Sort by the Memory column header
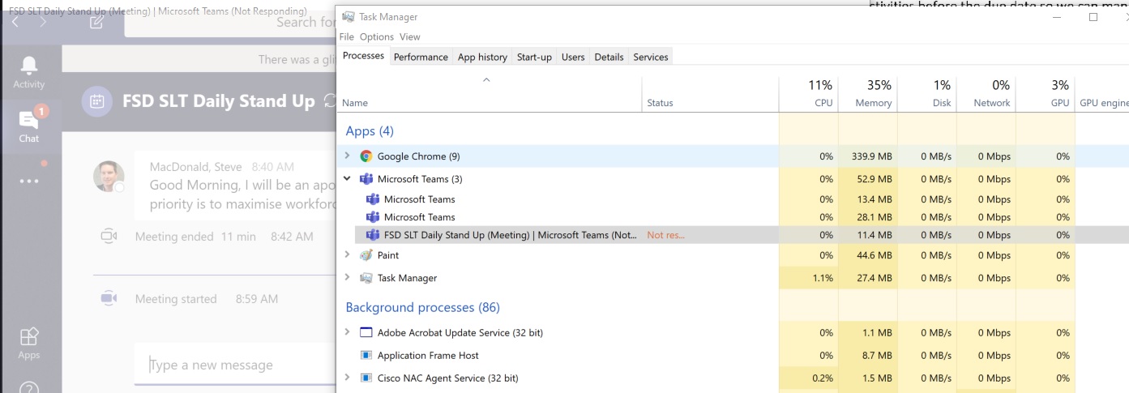Screen dimensions: 1129x393 coord(868,94)
